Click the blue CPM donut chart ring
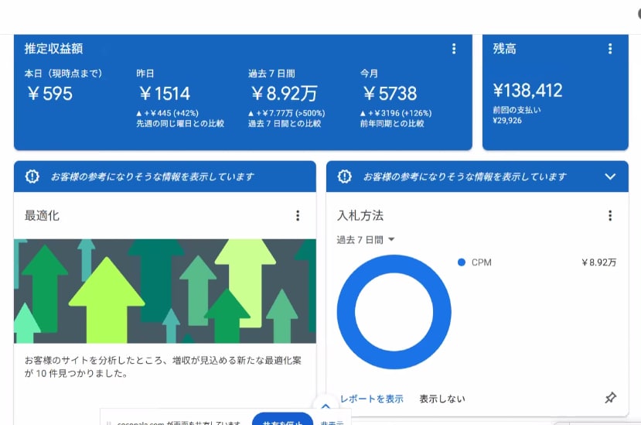Screen dimensions: 641x425 point(346,312)
